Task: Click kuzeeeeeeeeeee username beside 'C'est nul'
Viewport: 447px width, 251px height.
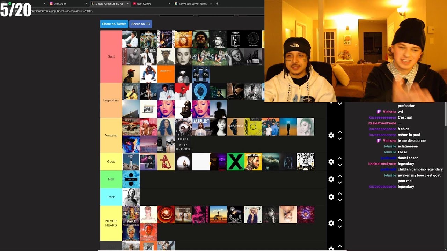Action: pyautogui.click(x=382, y=117)
